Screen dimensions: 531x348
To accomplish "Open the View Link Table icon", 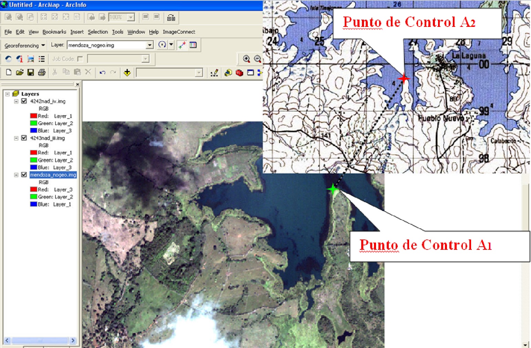I will [193, 45].
